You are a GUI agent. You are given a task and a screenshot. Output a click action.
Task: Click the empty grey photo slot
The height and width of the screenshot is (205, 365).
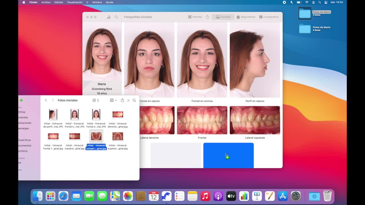point(176,155)
